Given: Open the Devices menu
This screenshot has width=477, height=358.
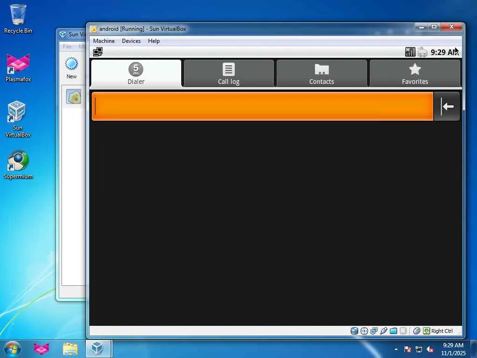Looking at the screenshot, I should click(x=131, y=41).
